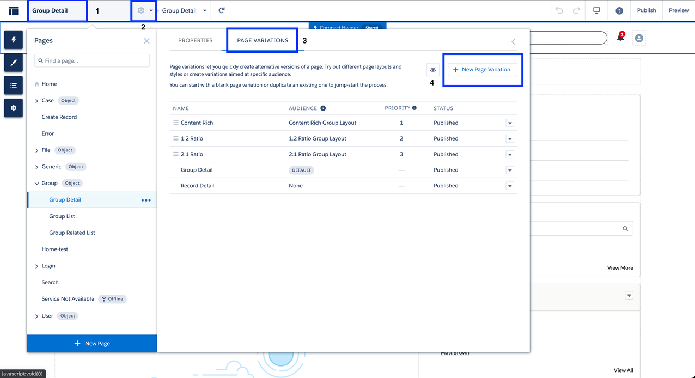Select the Page Variations tab
The image size is (695, 378).
pyautogui.click(x=263, y=41)
